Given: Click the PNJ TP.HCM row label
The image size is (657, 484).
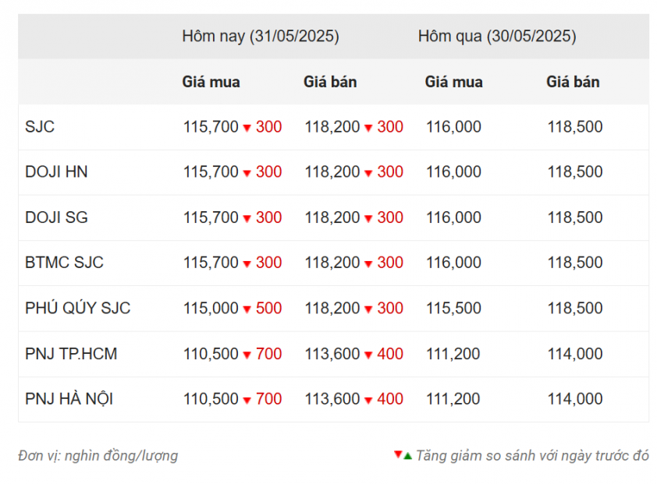Looking at the screenshot, I should tap(71, 354).
